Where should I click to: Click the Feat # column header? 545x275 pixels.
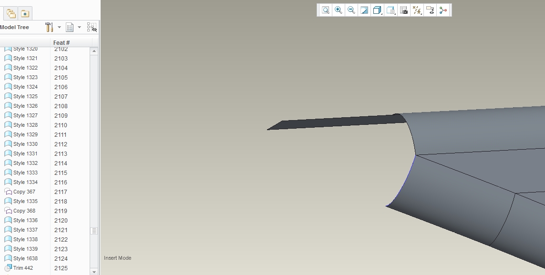coord(62,43)
